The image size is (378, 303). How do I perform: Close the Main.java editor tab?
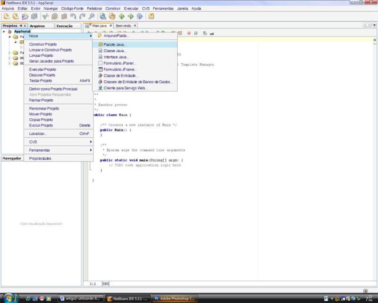point(110,26)
